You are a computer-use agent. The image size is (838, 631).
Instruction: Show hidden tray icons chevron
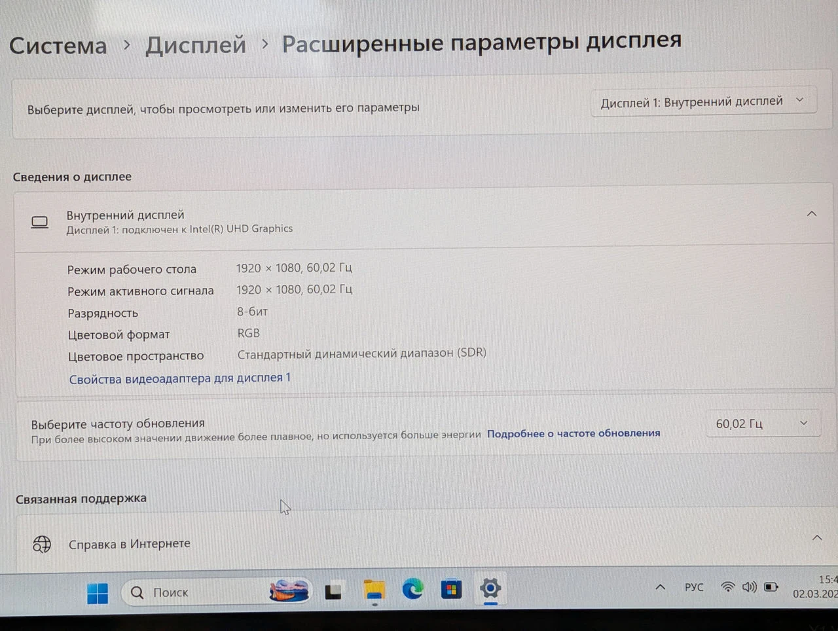click(x=660, y=587)
